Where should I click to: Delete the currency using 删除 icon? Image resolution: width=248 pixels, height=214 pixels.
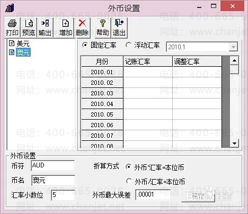(82, 28)
